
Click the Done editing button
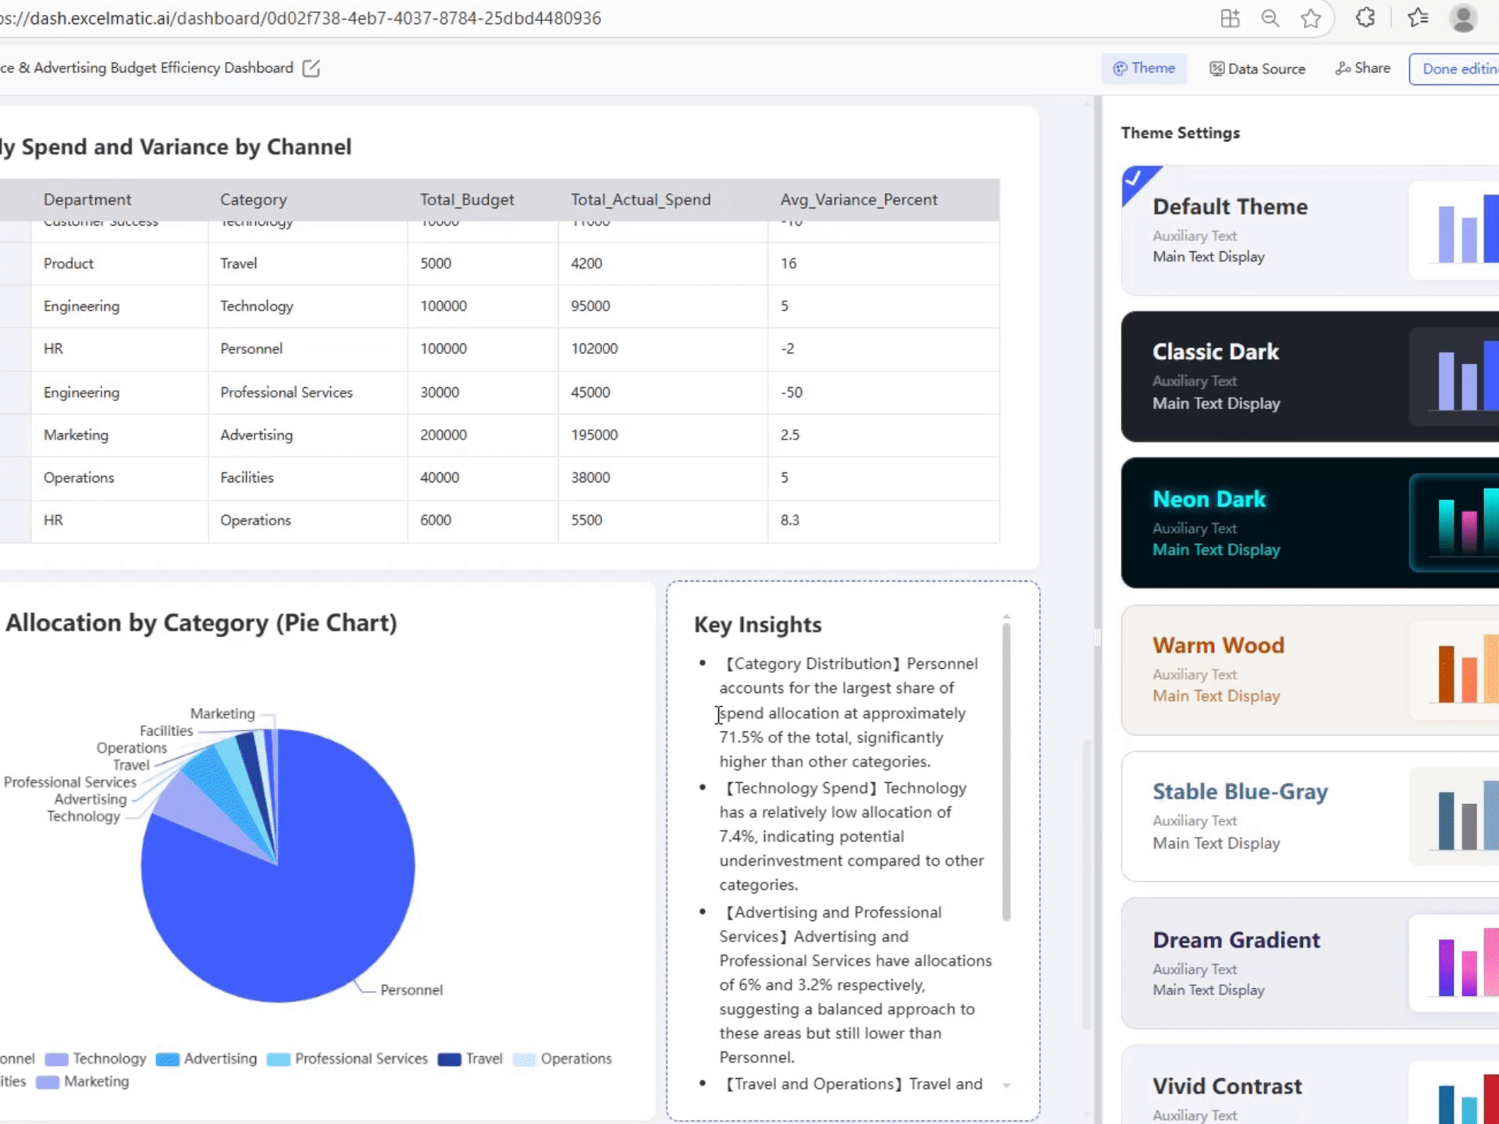1456,69
